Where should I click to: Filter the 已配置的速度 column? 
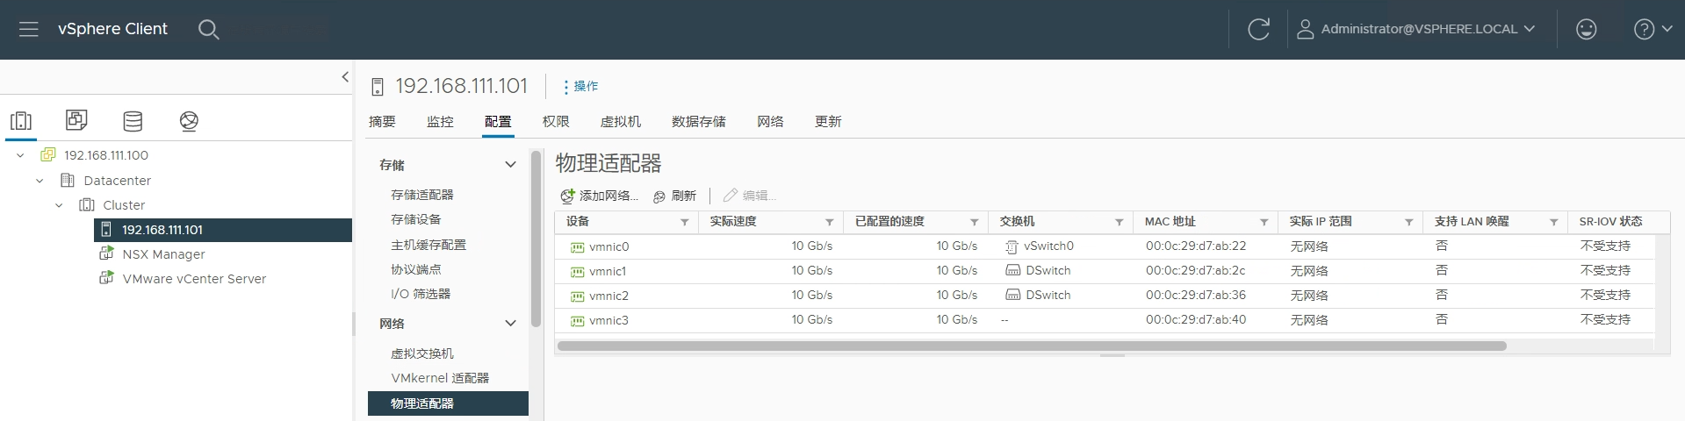click(x=974, y=222)
